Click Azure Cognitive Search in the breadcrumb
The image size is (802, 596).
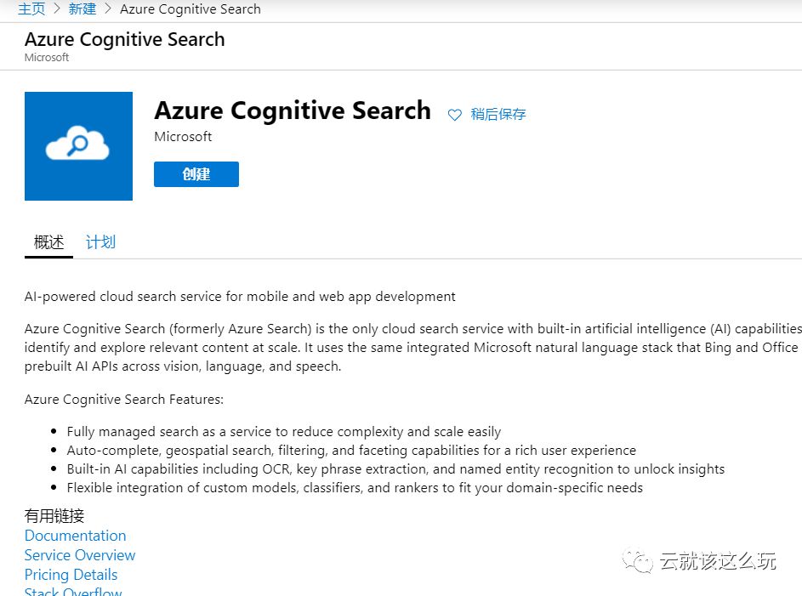click(191, 9)
